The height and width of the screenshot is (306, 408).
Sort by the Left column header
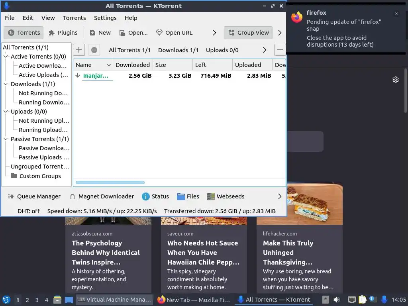coord(212,65)
